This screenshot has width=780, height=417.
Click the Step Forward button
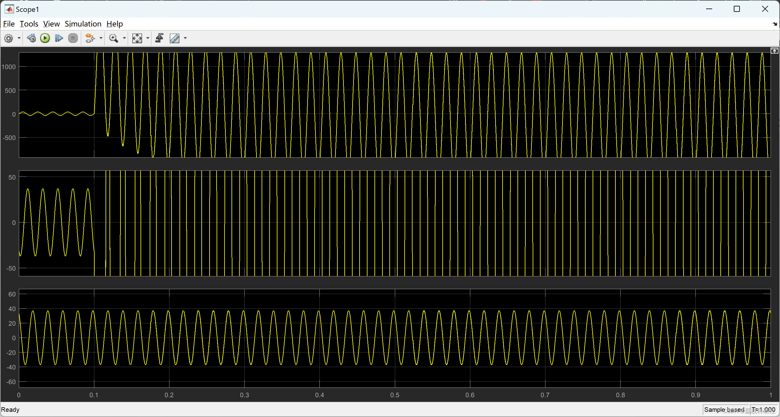coord(59,38)
